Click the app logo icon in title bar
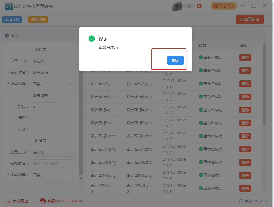Image resolution: width=274 pixels, height=207 pixels. click(8, 7)
